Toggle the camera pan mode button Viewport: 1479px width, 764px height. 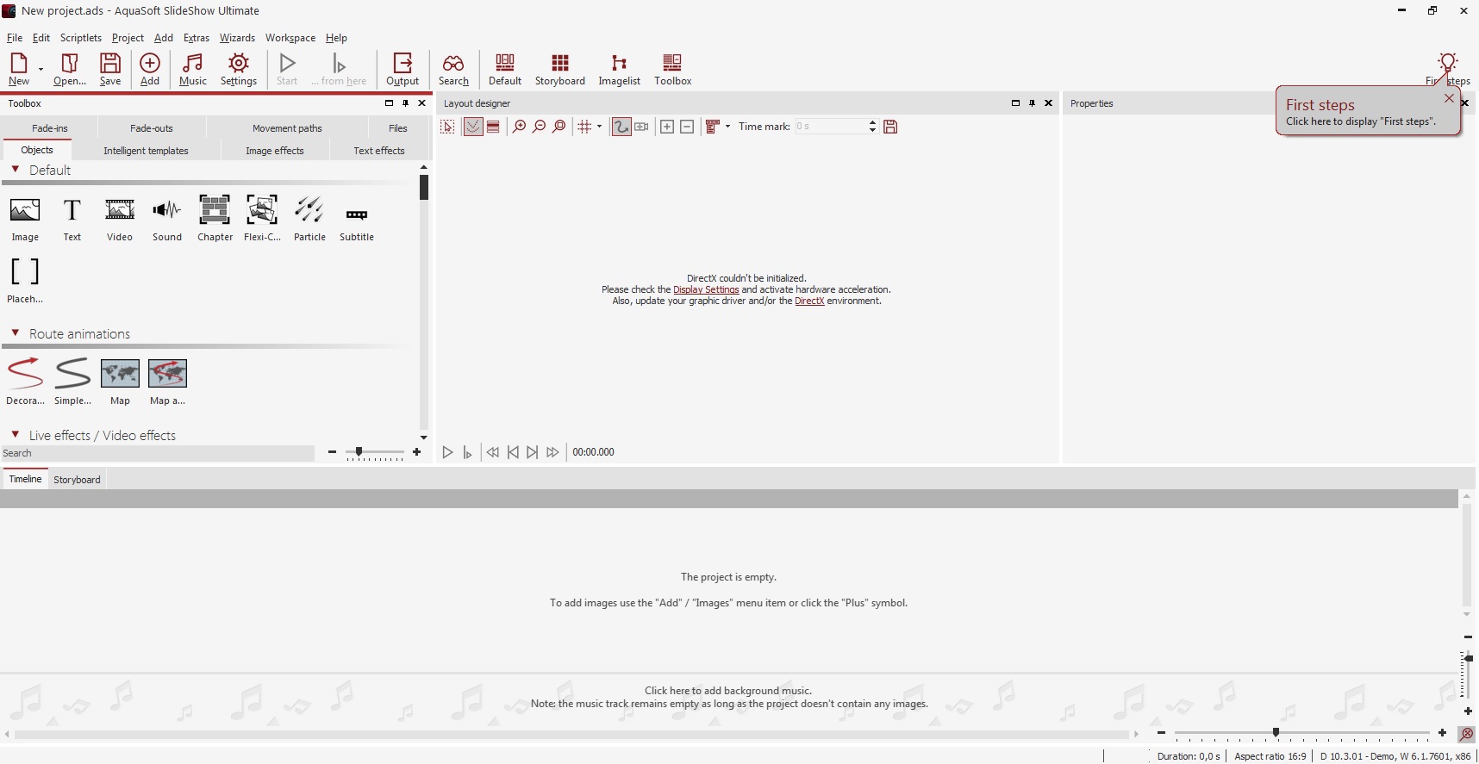tap(641, 127)
